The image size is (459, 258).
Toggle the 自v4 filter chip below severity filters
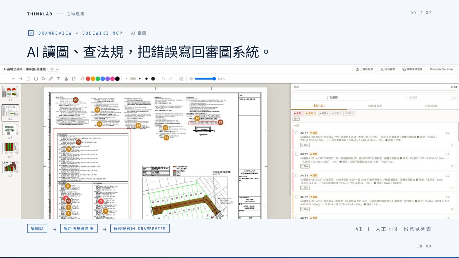296,119
